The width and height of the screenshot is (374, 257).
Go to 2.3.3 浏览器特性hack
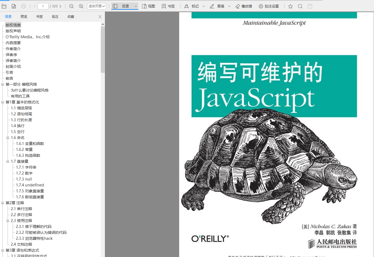point(34,238)
